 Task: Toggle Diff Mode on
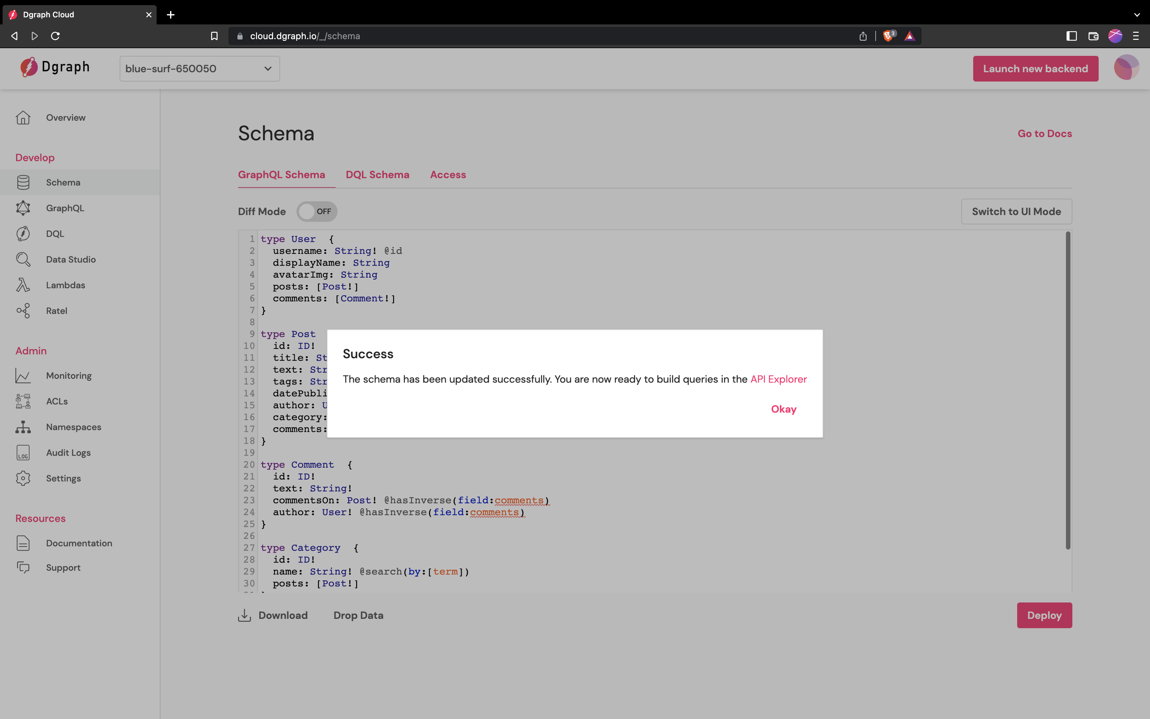(316, 211)
